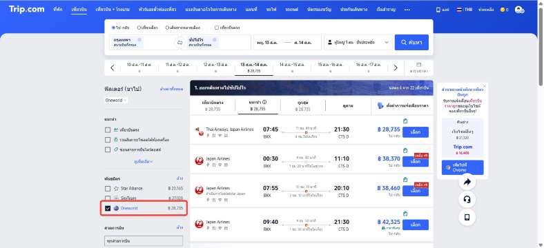Open the mobile app floating button
The height and width of the screenshot is (248, 544).
[x=467, y=217]
